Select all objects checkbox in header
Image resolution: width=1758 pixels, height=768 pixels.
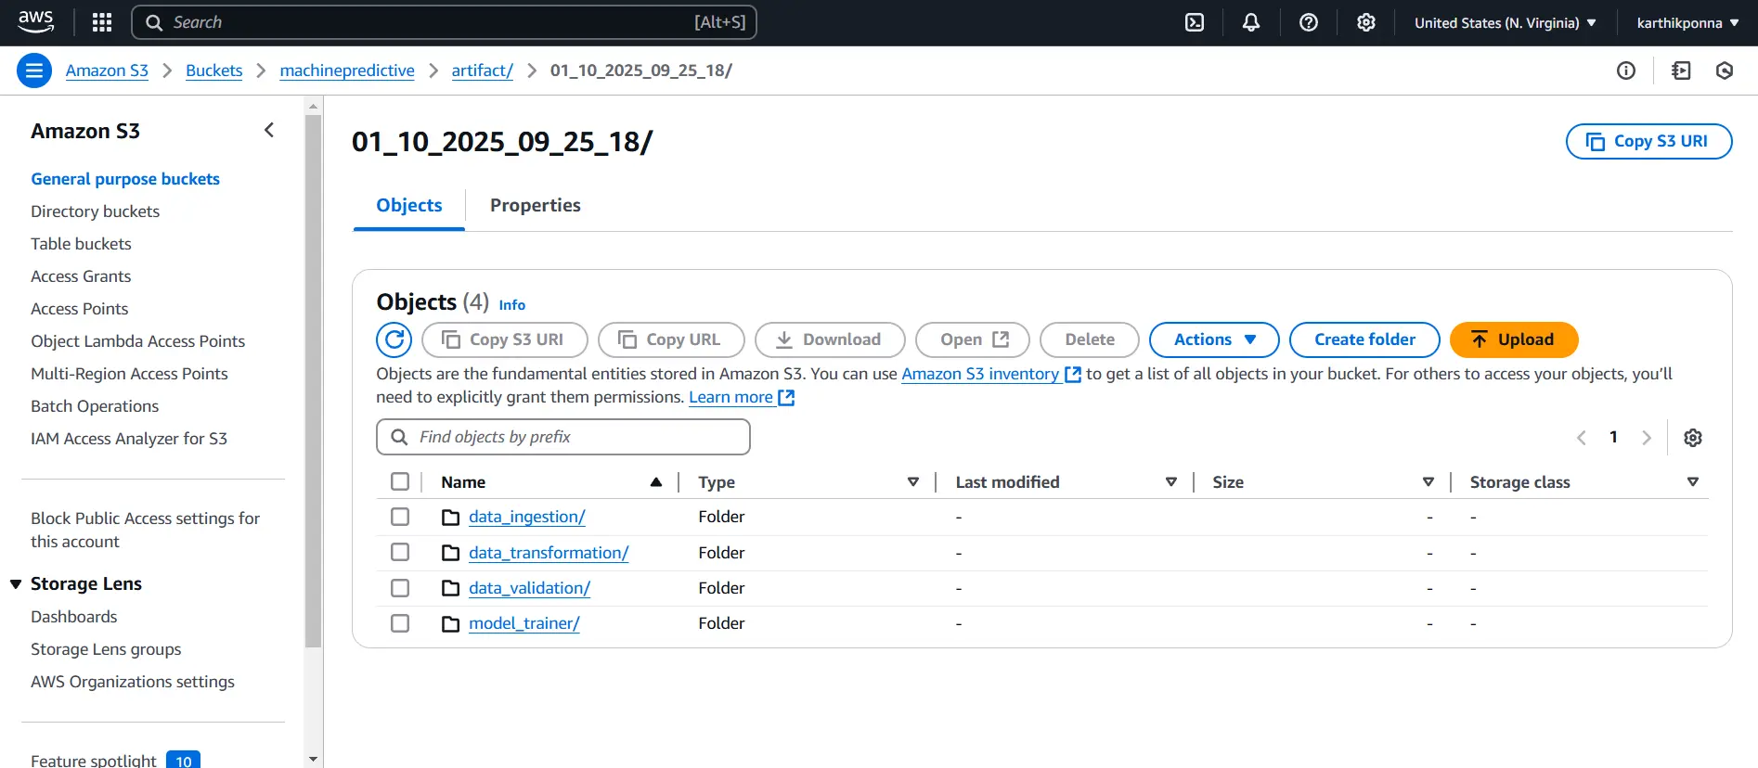point(400,482)
